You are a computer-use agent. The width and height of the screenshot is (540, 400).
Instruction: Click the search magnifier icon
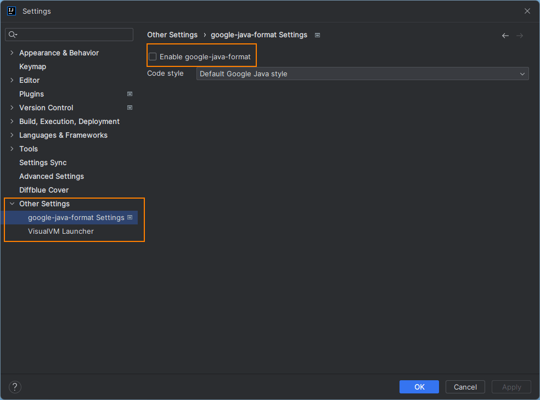coord(11,34)
